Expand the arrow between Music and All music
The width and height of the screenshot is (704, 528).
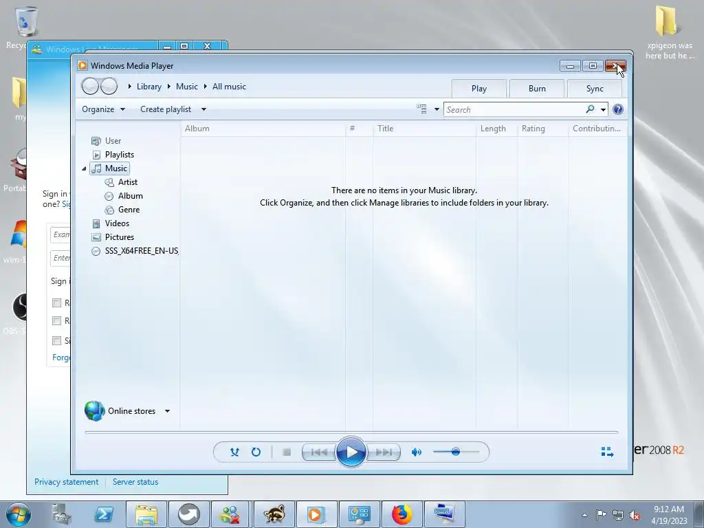[x=205, y=86]
